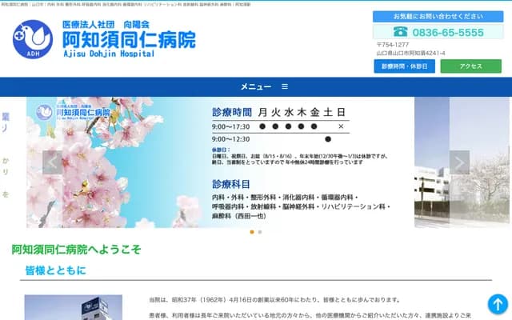Advance slideshow with right arrow
Image resolution: width=512 pixels, height=320 pixels.
pyautogui.click(x=459, y=162)
